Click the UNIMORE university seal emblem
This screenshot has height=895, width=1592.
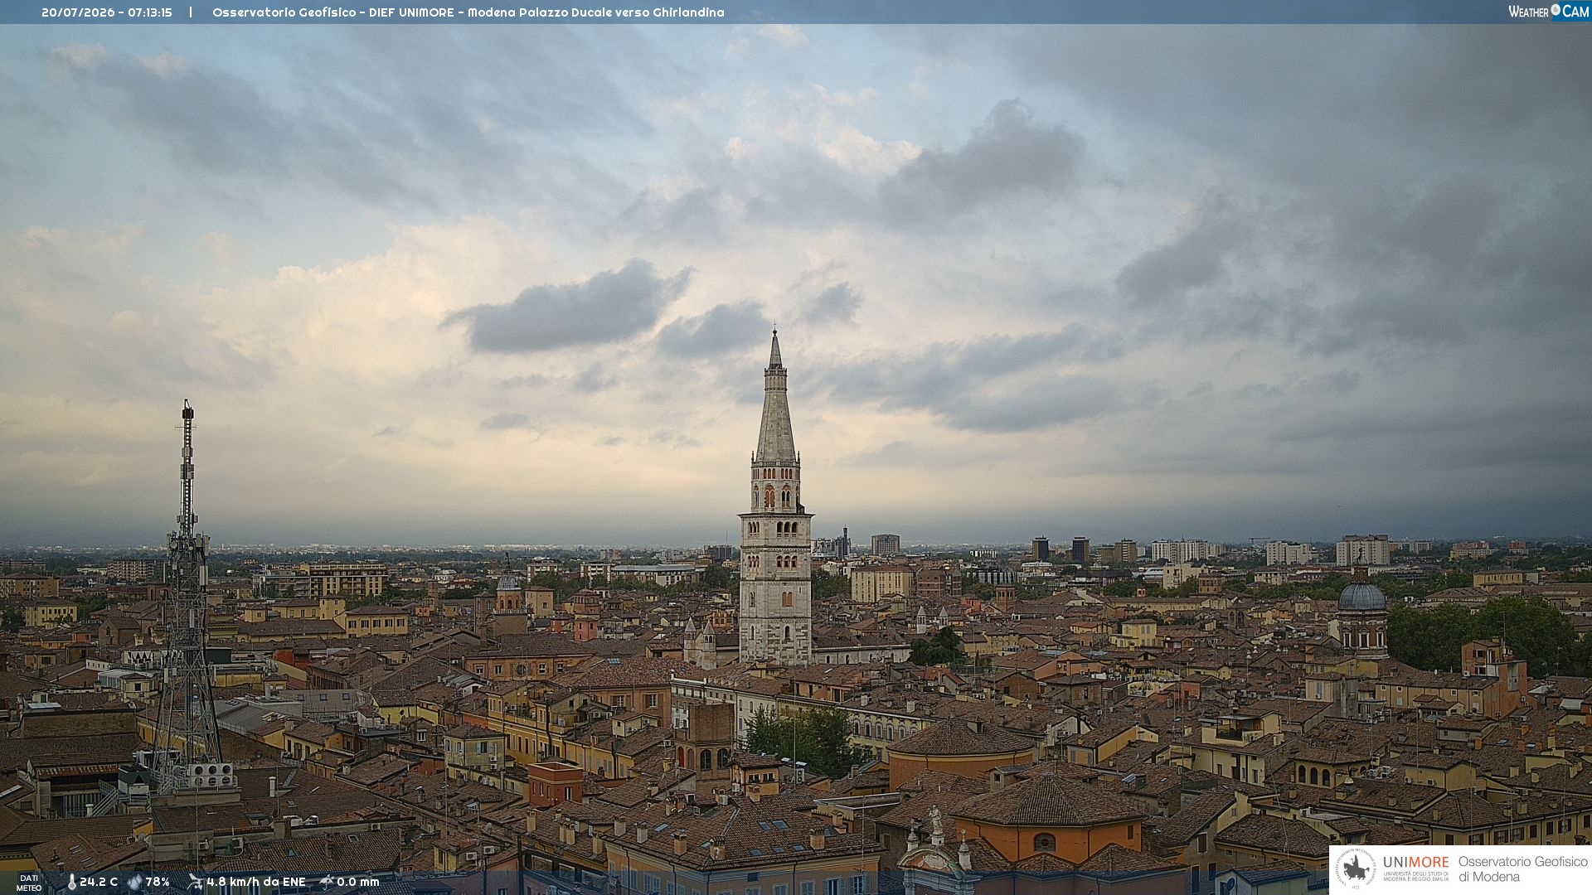[x=1356, y=868]
